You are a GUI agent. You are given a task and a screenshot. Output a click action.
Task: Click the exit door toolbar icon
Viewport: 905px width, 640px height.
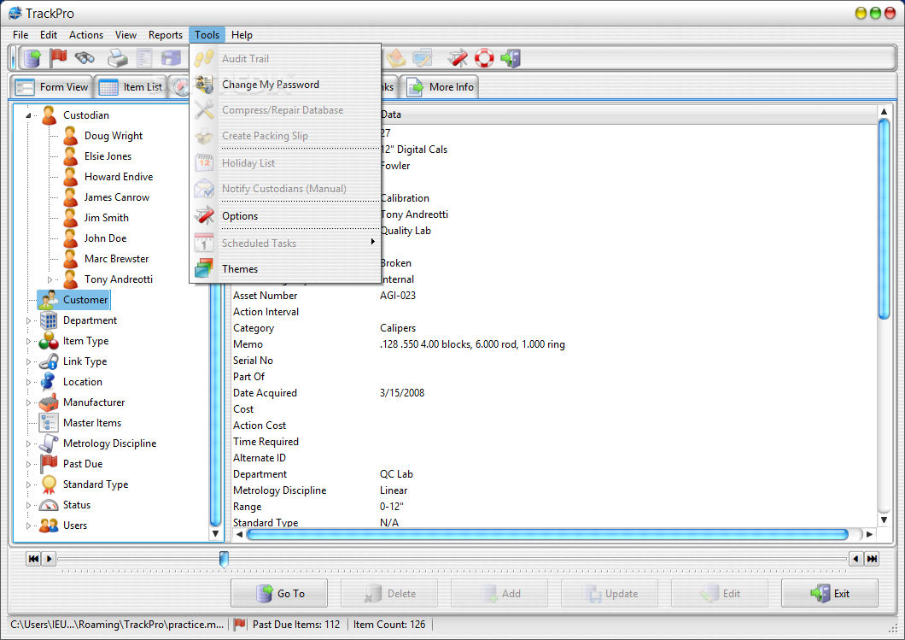(511, 58)
